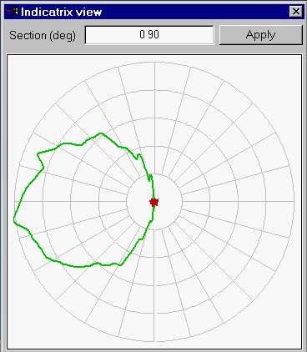The height and width of the screenshot is (352, 307).
Task: Click the zigzag notch on the green curve's upper-left
Action: pos(40,160)
